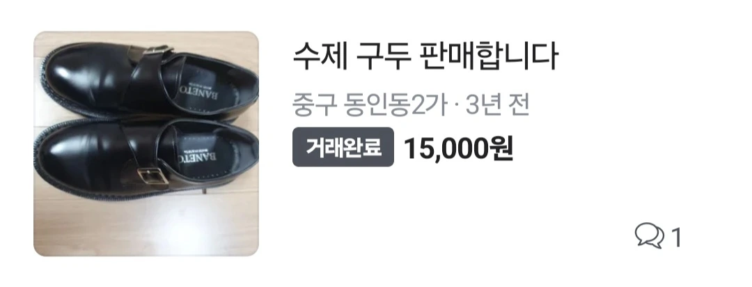Click the word 판매합니다 in the title

coord(489,56)
